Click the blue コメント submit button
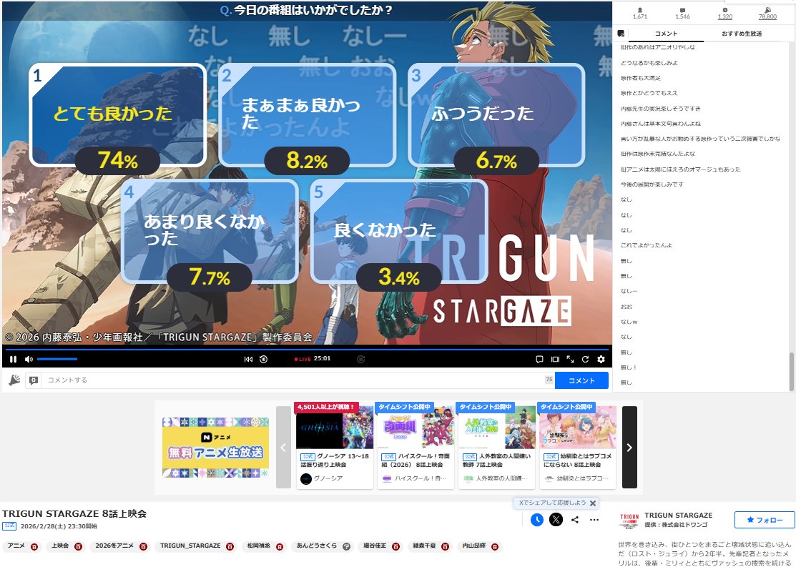796x567 pixels. tap(580, 380)
